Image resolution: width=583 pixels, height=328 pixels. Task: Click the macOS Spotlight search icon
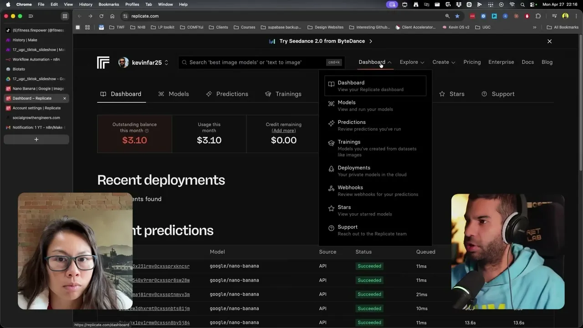point(522,5)
